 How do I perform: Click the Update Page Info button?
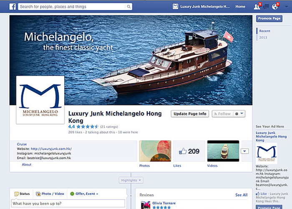tap(190, 114)
